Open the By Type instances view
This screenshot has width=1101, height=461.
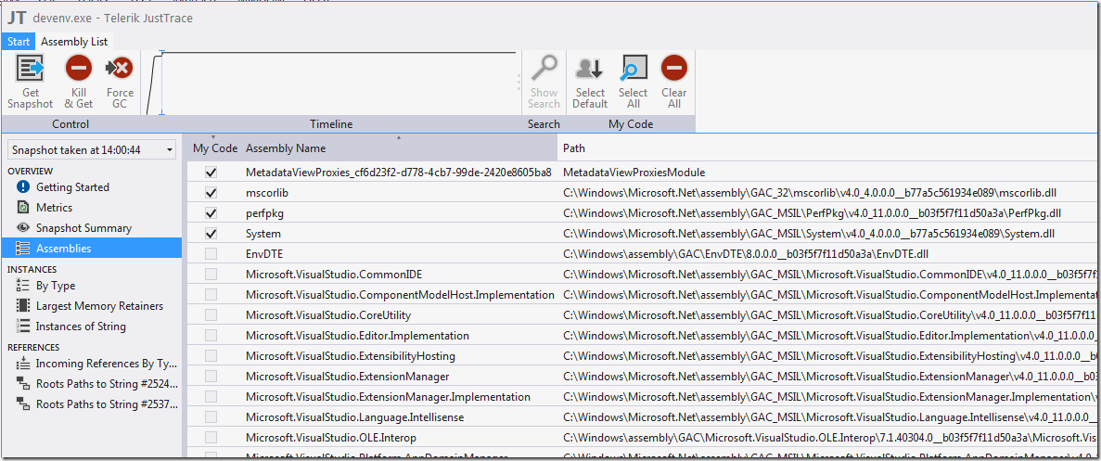[56, 286]
